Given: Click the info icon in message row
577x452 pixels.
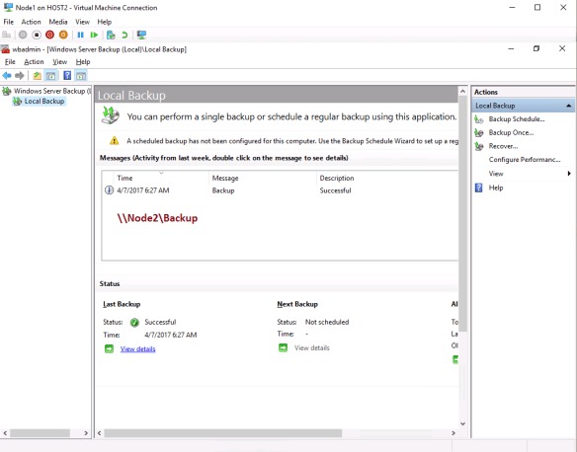Looking at the screenshot, I should (x=109, y=190).
